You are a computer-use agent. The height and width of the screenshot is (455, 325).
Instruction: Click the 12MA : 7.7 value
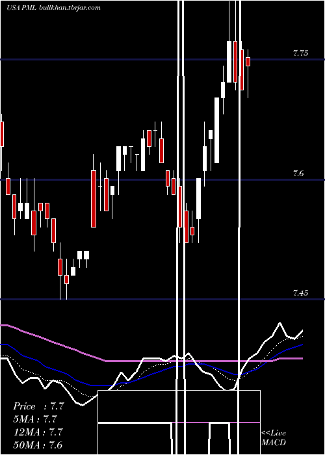(38, 432)
